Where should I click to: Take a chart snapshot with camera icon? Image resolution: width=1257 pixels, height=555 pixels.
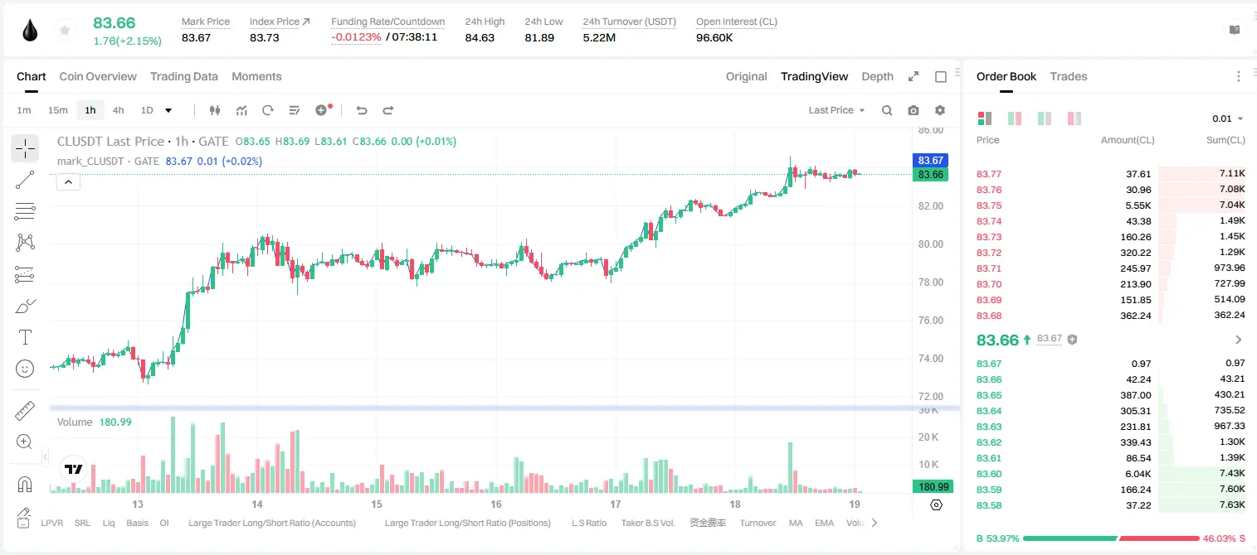(914, 110)
